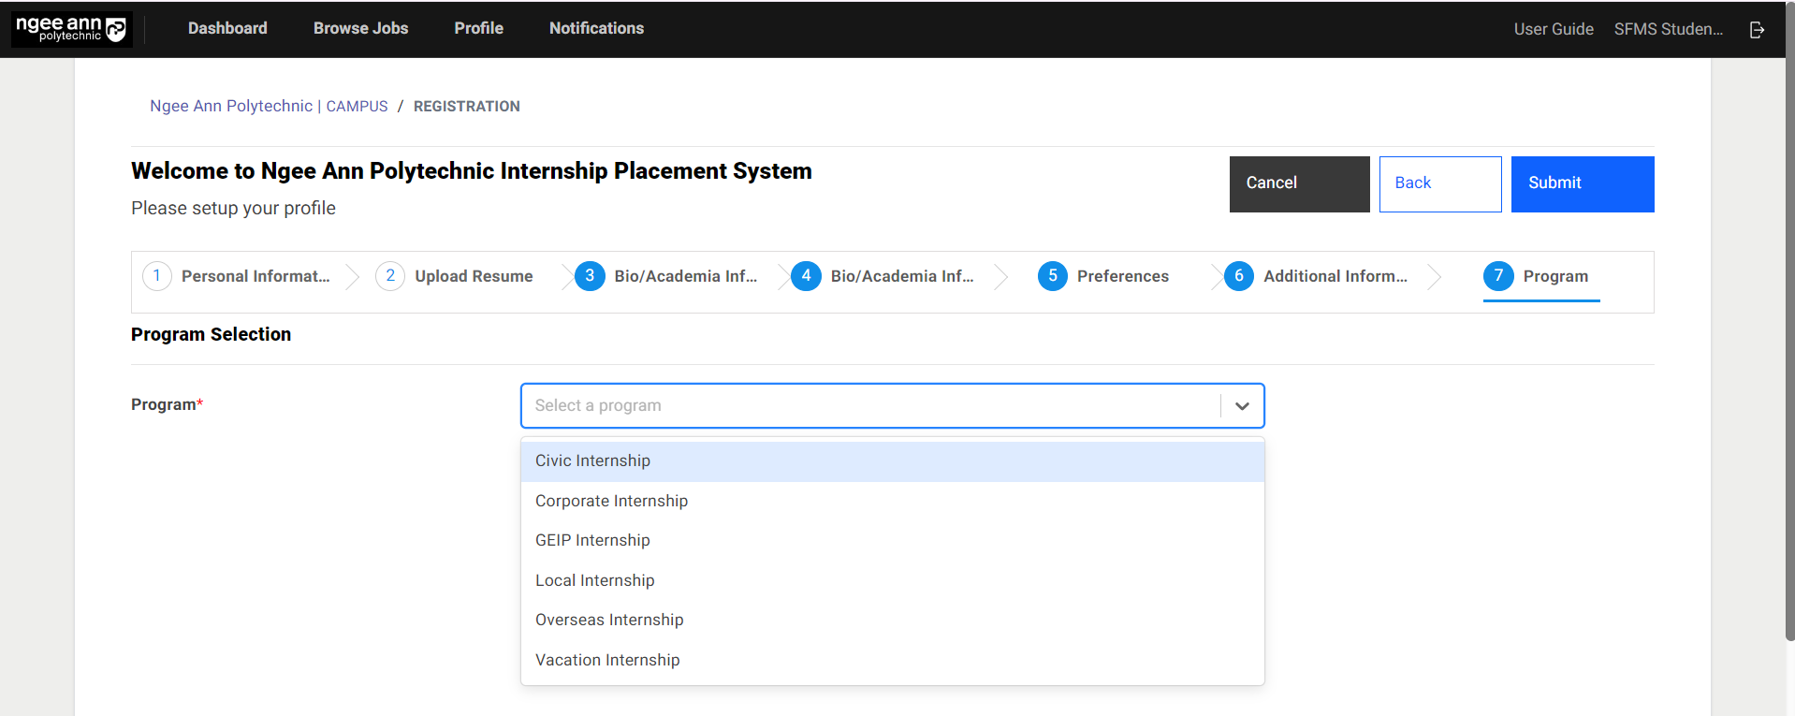Go to Notifications in top navigation

(x=596, y=28)
